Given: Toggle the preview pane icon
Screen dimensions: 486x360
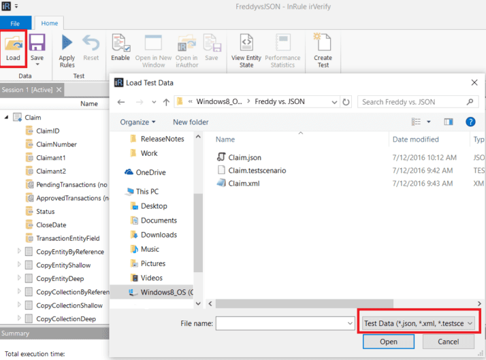Looking at the screenshot, I should click(x=448, y=122).
